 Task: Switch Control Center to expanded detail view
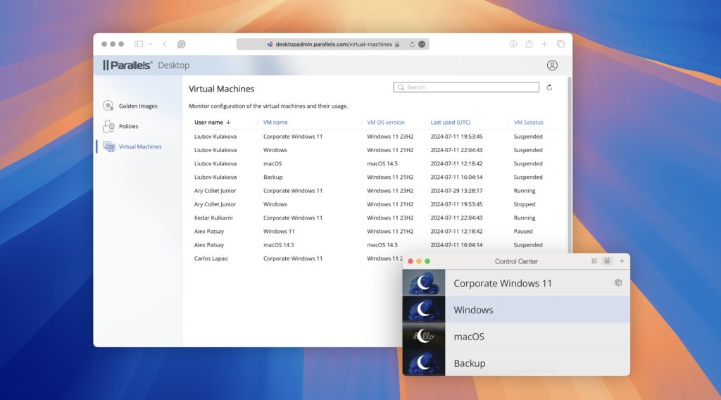(x=594, y=261)
